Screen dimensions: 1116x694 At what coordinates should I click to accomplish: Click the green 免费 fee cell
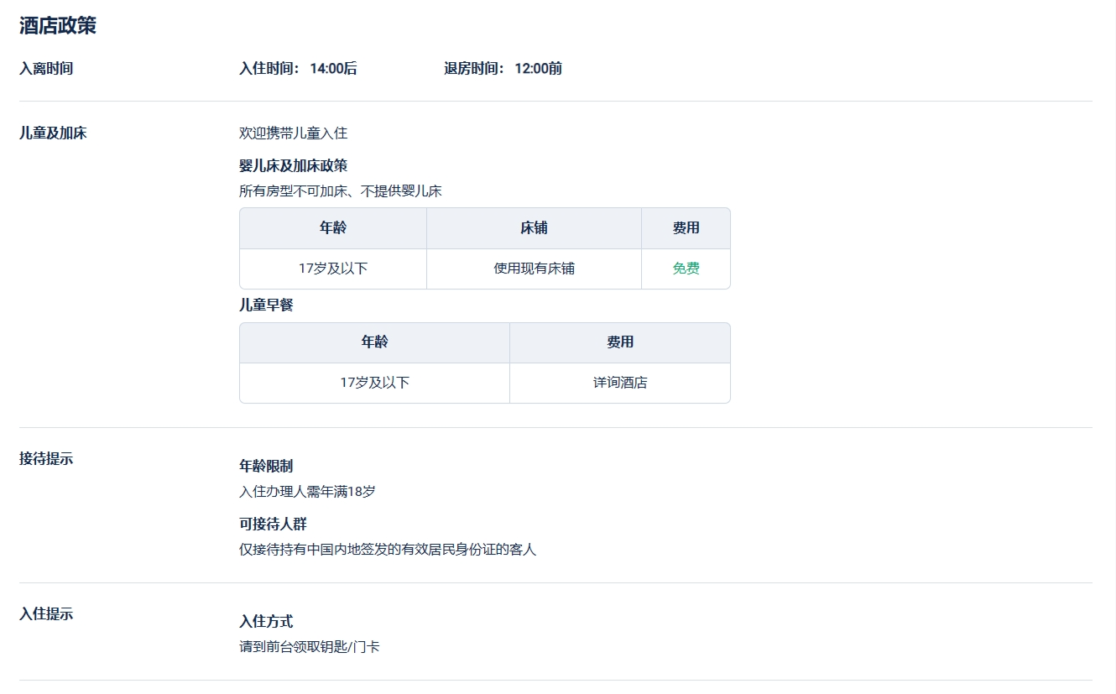click(x=686, y=269)
